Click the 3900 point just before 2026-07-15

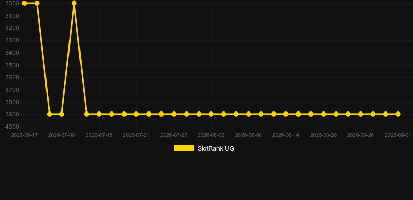click(x=87, y=114)
